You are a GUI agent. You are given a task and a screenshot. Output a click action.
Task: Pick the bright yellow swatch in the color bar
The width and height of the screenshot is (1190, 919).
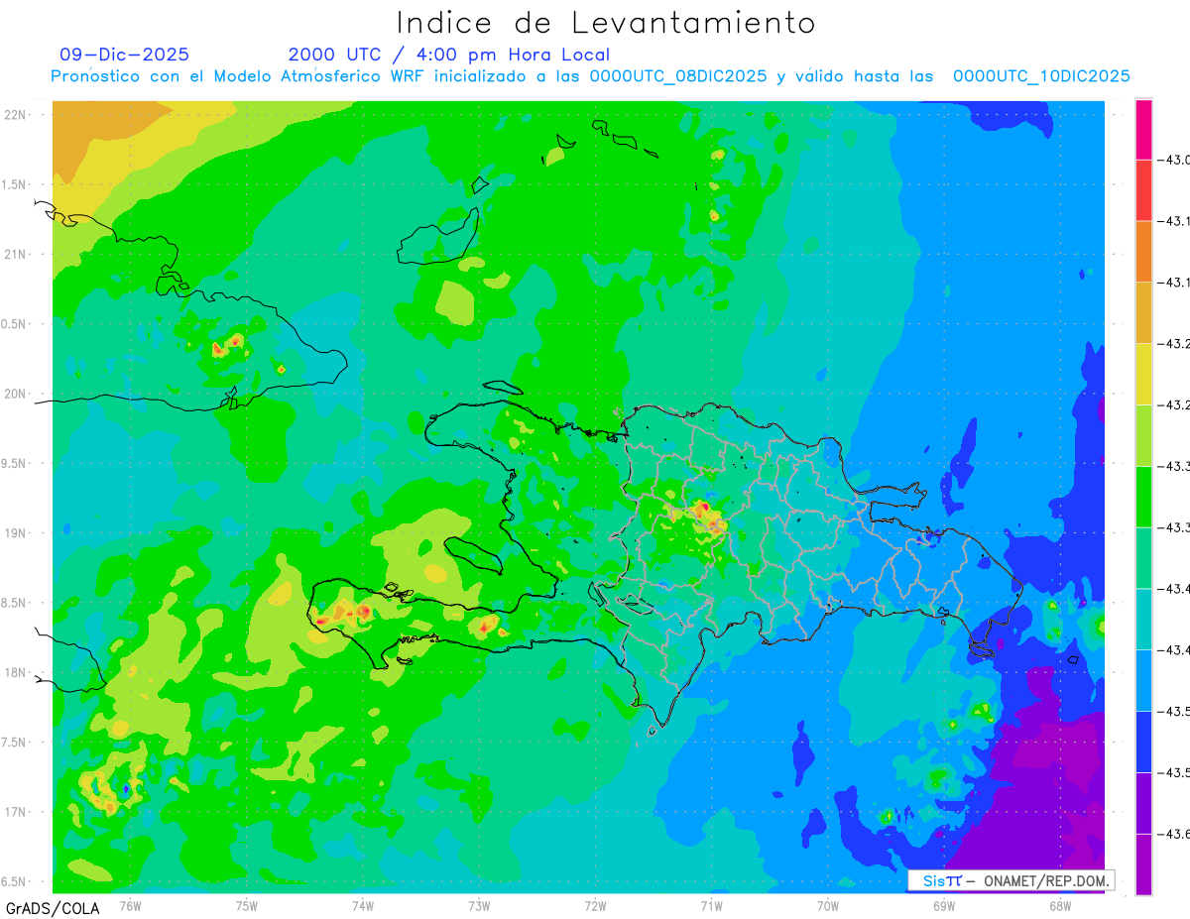click(1143, 374)
